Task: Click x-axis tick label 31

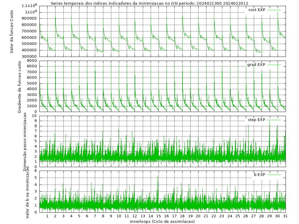Action: click(285, 216)
